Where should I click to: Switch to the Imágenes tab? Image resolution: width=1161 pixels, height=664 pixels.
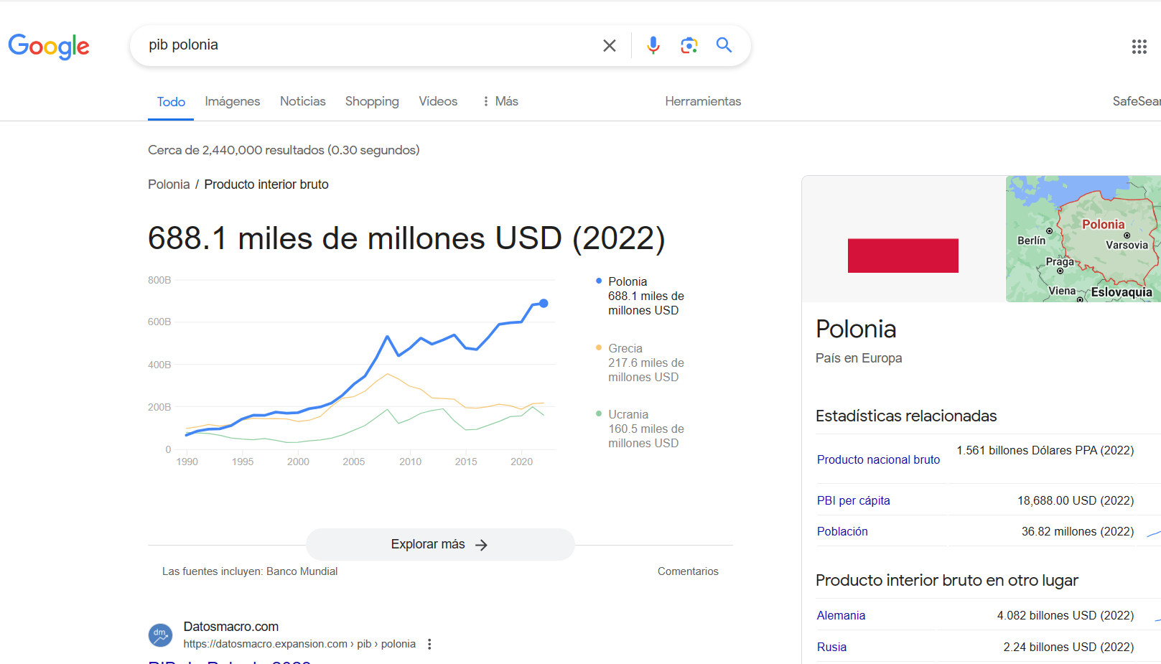(233, 101)
